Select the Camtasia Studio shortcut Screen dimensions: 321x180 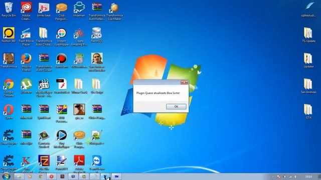[x=44, y=139]
